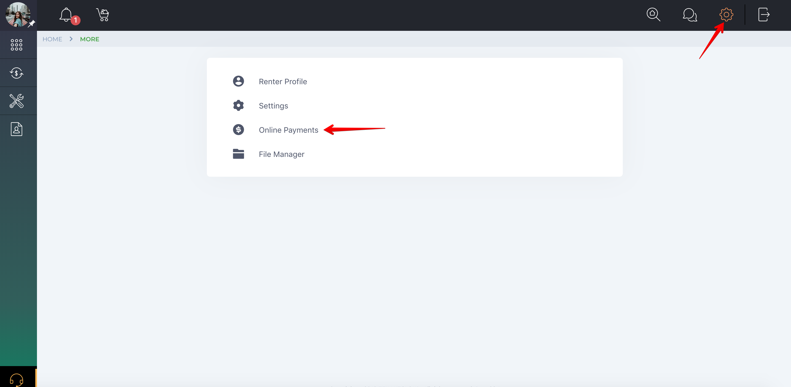Click the pin icon on avatar
Viewport: 791px width, 387px height.
click(32, 24)
